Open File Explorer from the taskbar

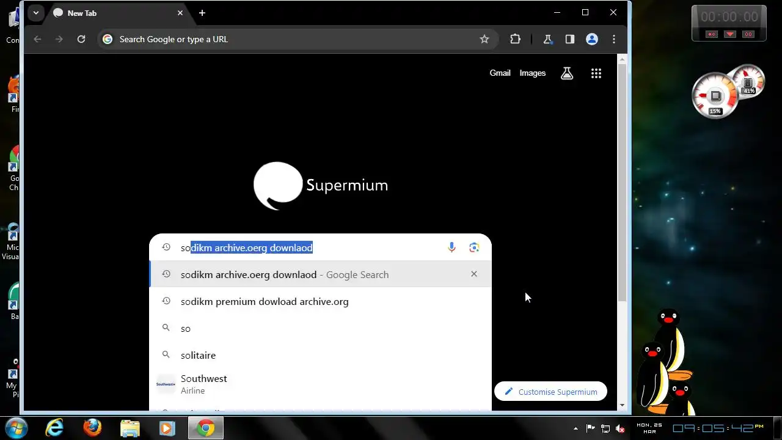tap(130, 428)
